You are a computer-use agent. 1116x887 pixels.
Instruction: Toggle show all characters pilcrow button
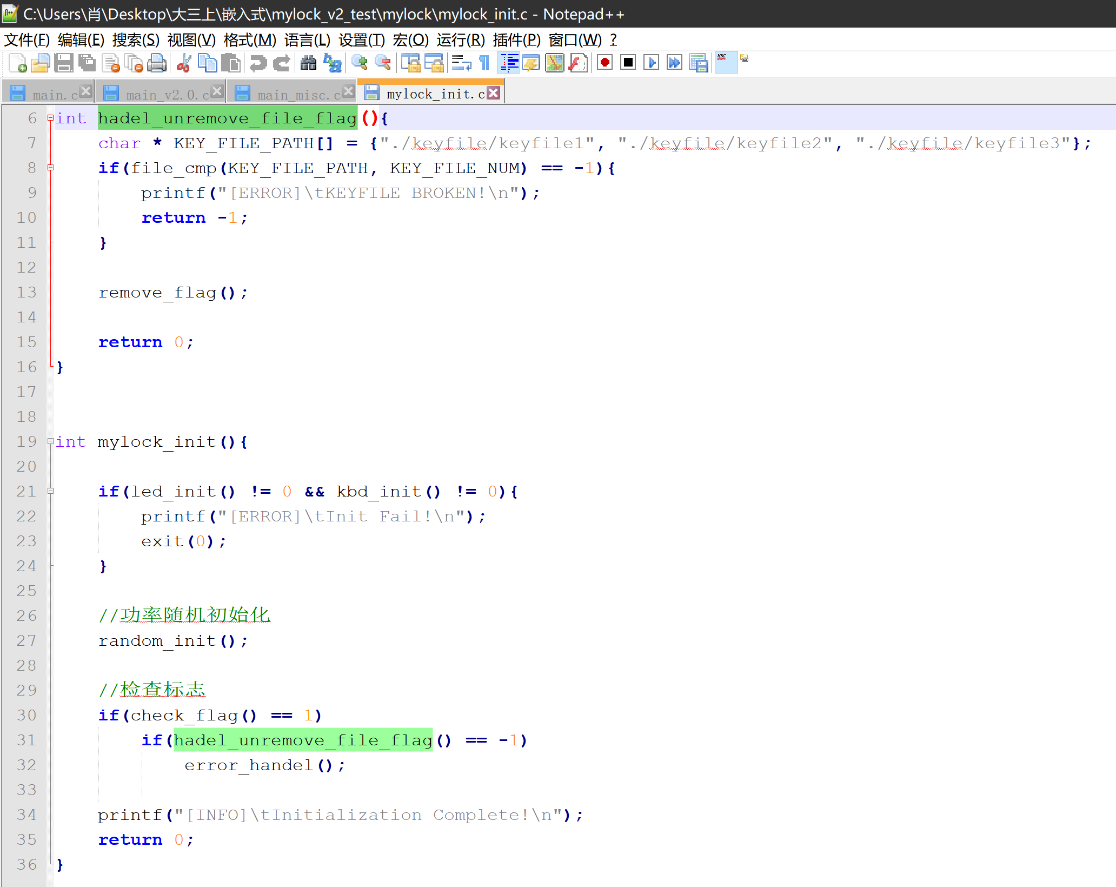(484, 63)
